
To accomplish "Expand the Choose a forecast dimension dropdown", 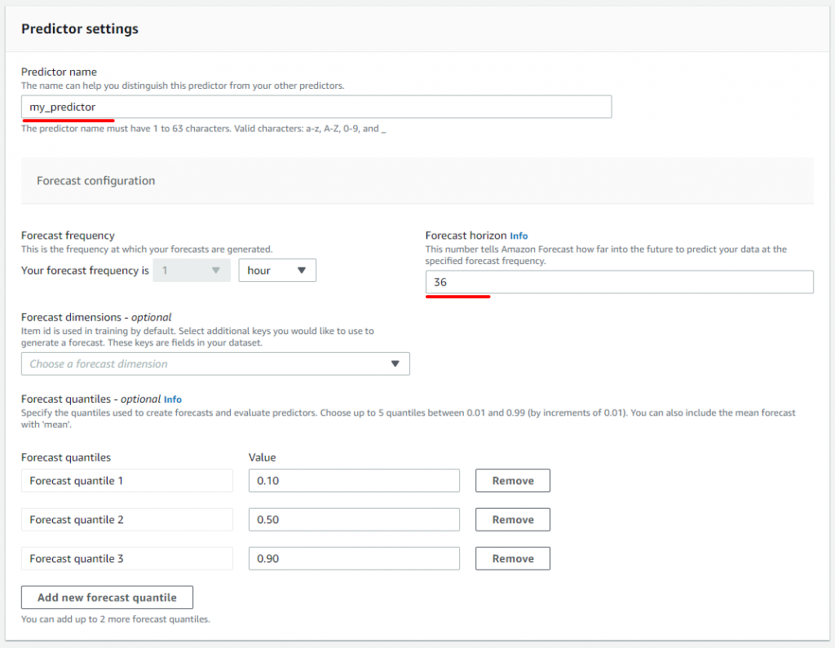I will pos(215,364).
